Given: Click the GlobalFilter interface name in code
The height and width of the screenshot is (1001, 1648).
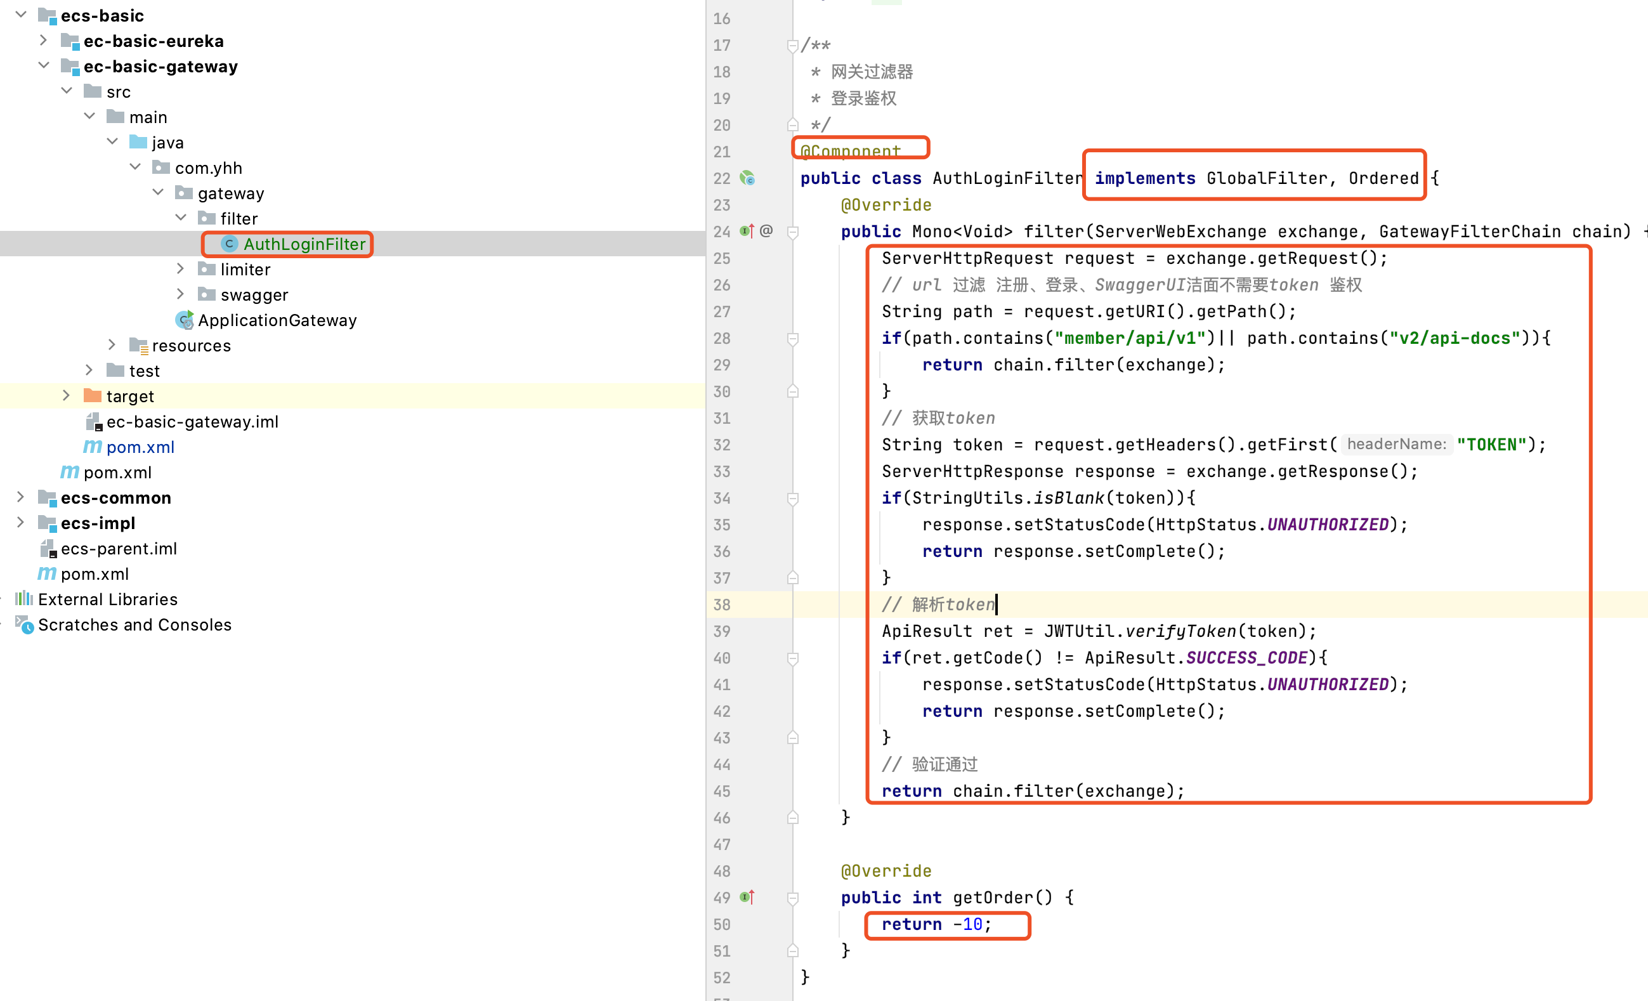Looking at the screenshot, I should coord(1266,178).
